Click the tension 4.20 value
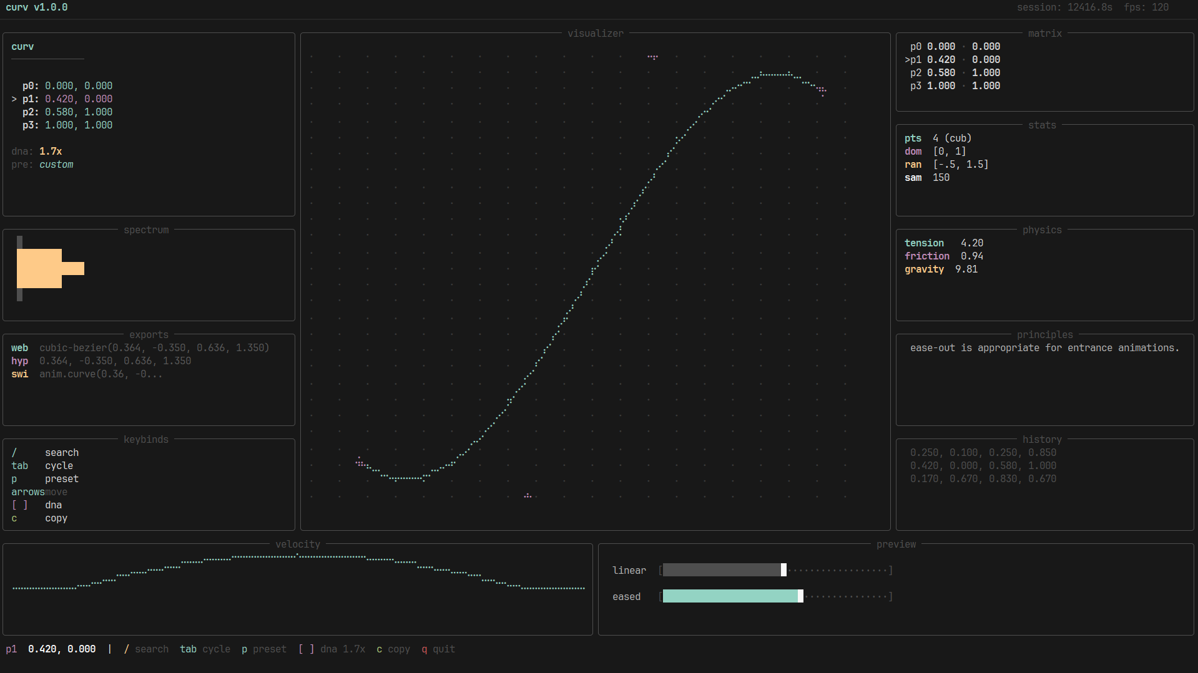 tap(972, 243)
